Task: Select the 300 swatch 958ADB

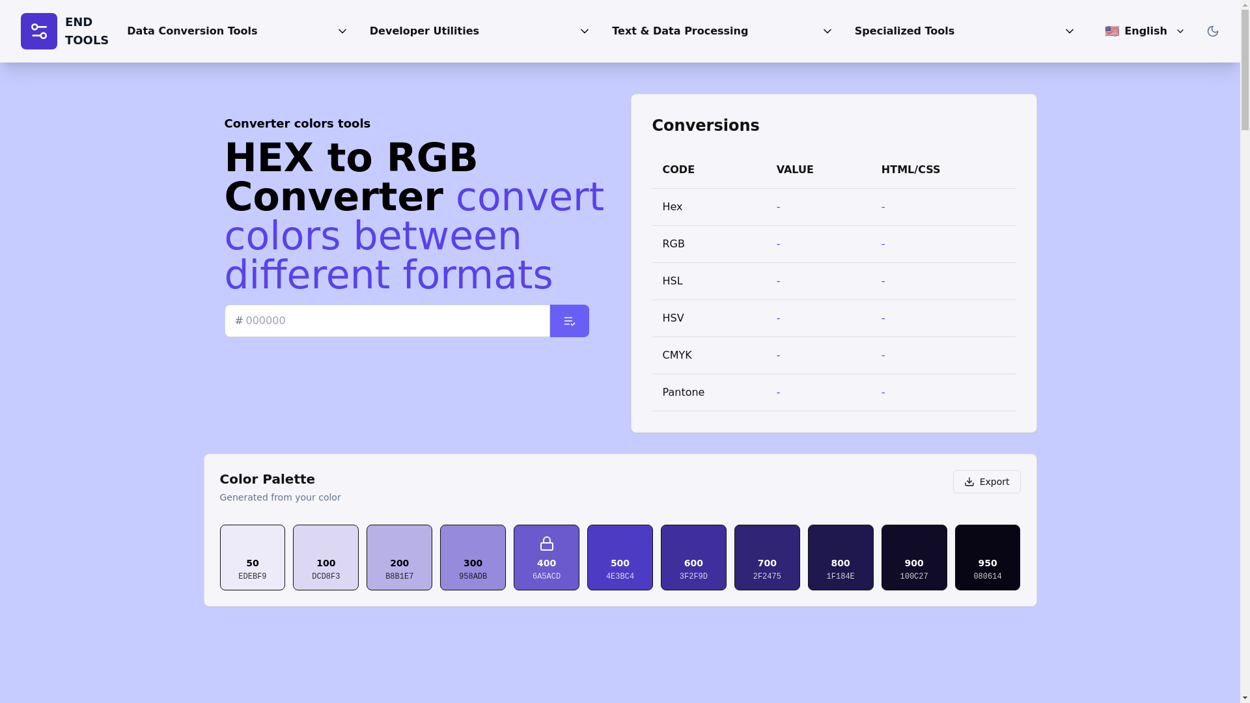Action: [x=473, y=558]
